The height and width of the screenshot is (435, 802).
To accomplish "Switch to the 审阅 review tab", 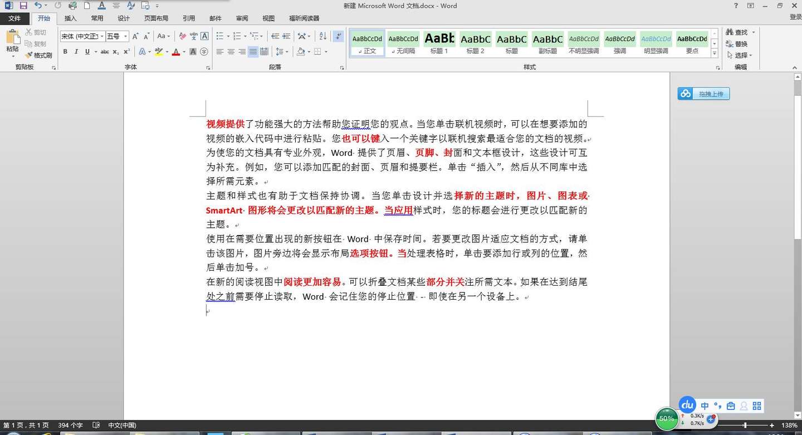I will click(x=242, y=18).
